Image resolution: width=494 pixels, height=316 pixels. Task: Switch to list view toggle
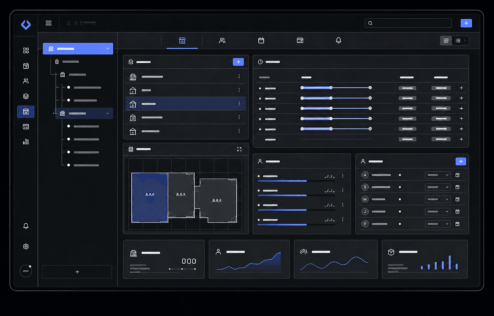pos(458,41)
